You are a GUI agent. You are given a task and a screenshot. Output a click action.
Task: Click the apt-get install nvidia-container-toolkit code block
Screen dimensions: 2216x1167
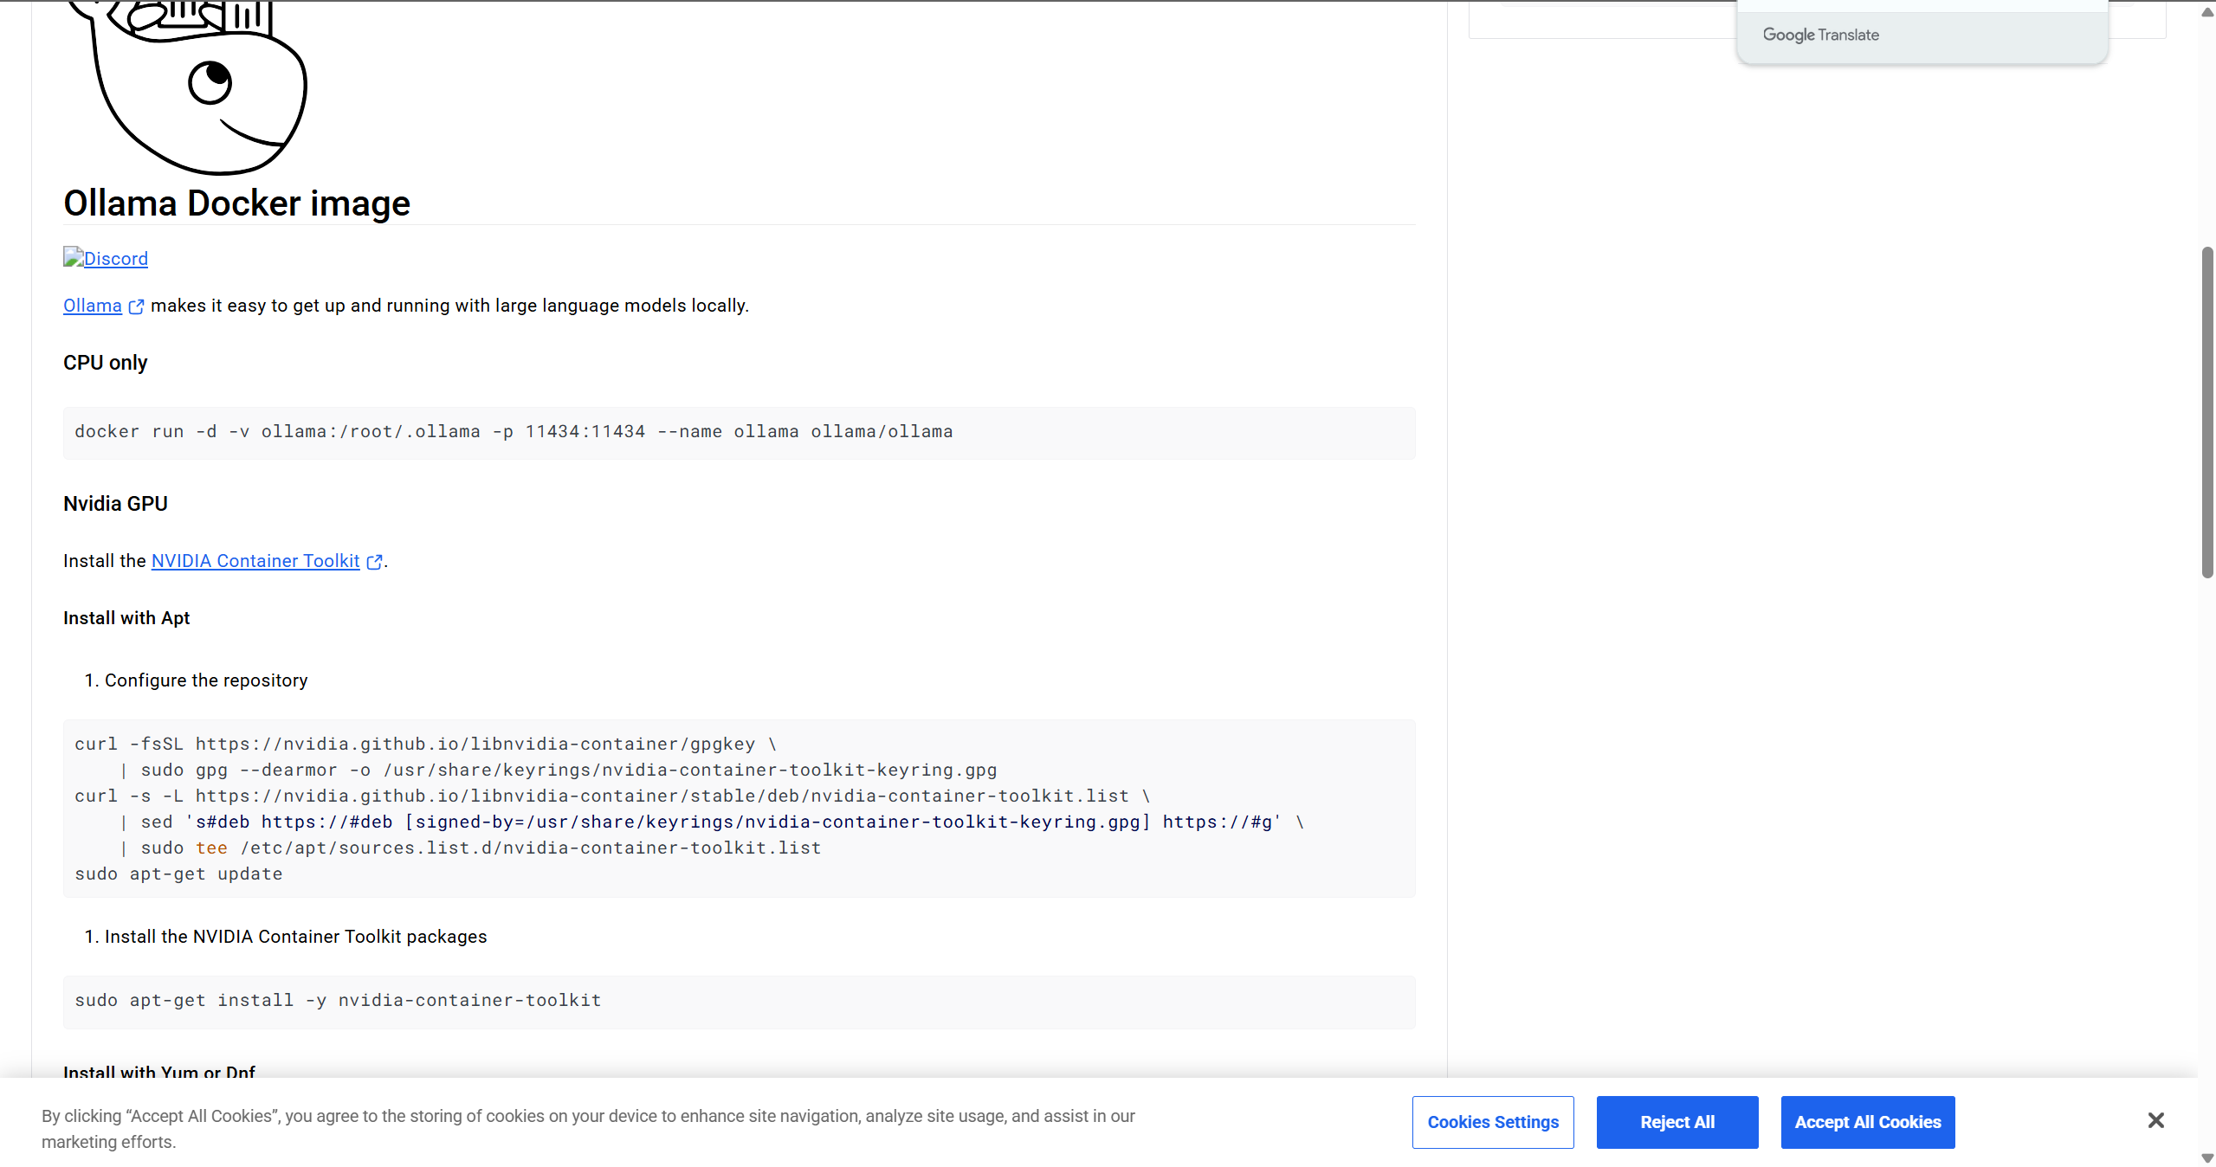(x=738, y=1001)
